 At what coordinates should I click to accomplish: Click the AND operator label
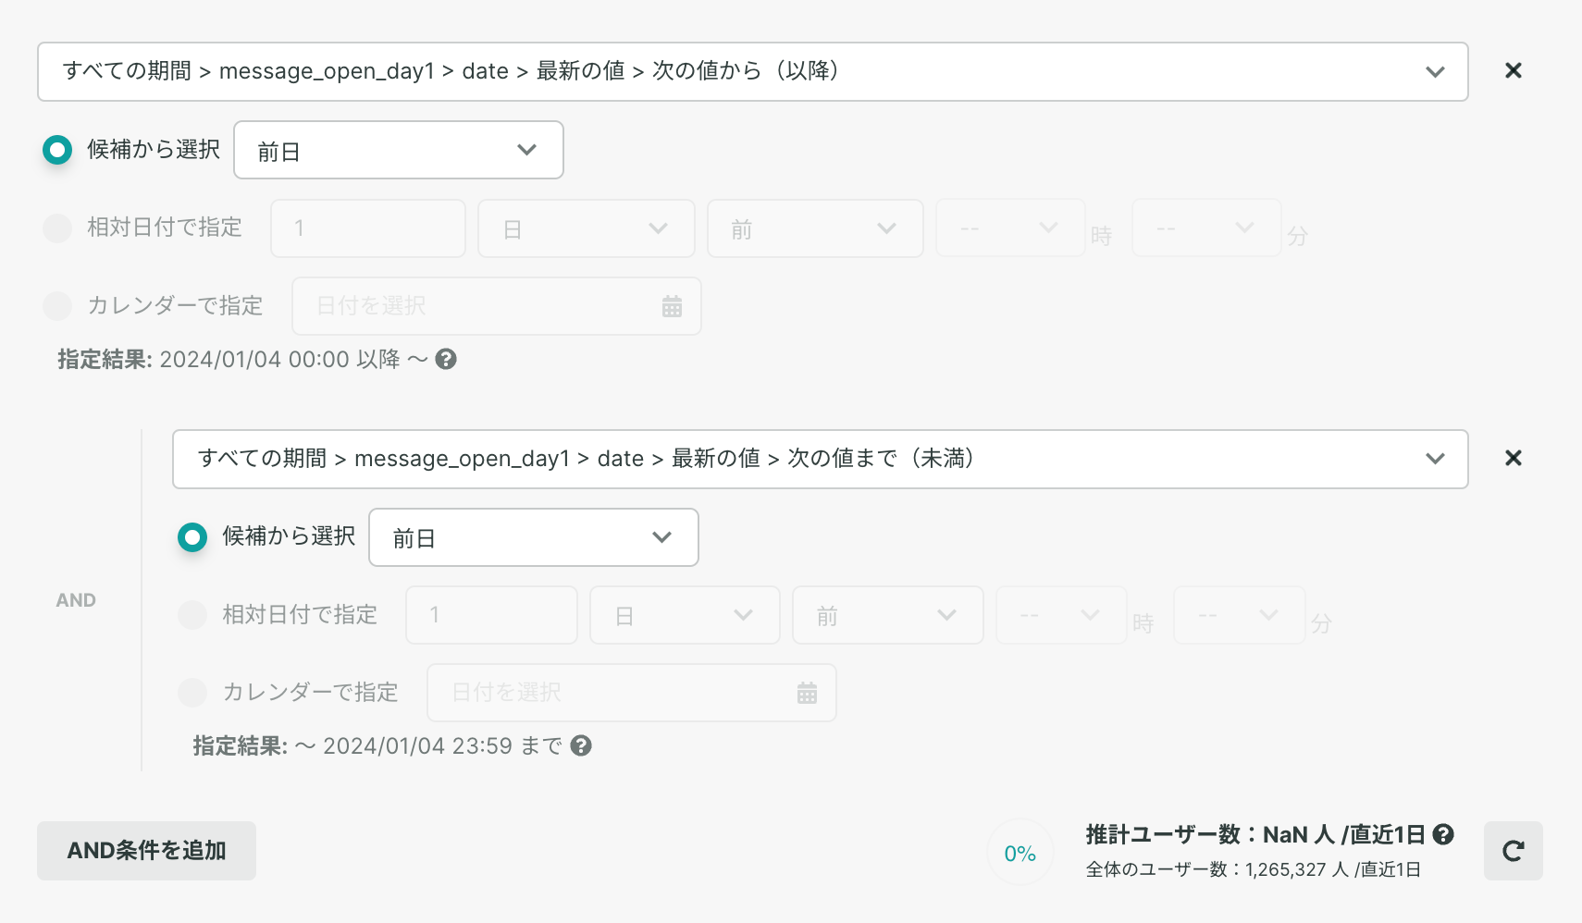coord(76,600)
